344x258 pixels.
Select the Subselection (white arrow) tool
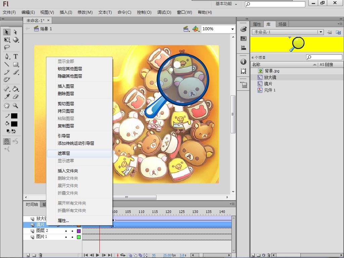click(15, 32)
